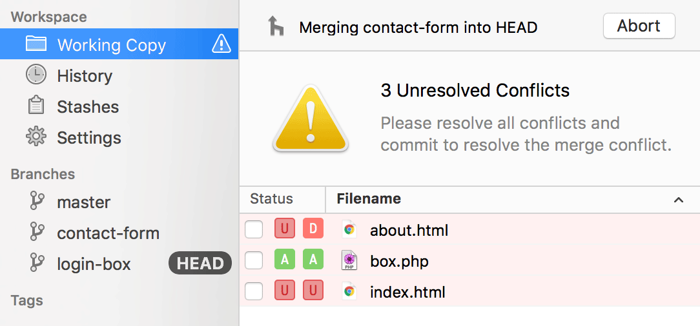
Task: Click the Chrome icon beside about.html
Action: (349, 229)
